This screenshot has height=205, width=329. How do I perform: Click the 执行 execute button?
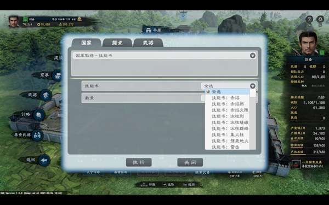click(139, 162)
